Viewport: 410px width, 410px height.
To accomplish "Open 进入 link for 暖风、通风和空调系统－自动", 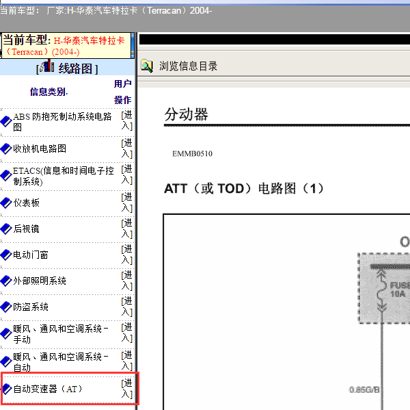I will click(127, 361).
